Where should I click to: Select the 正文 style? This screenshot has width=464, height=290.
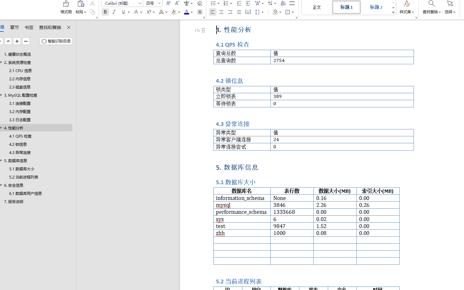tap(317, 7)
